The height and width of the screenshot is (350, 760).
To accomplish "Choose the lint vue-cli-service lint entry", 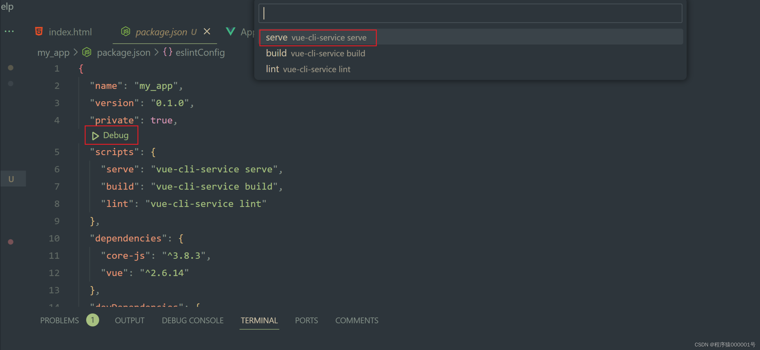I will tap(308, 69).
